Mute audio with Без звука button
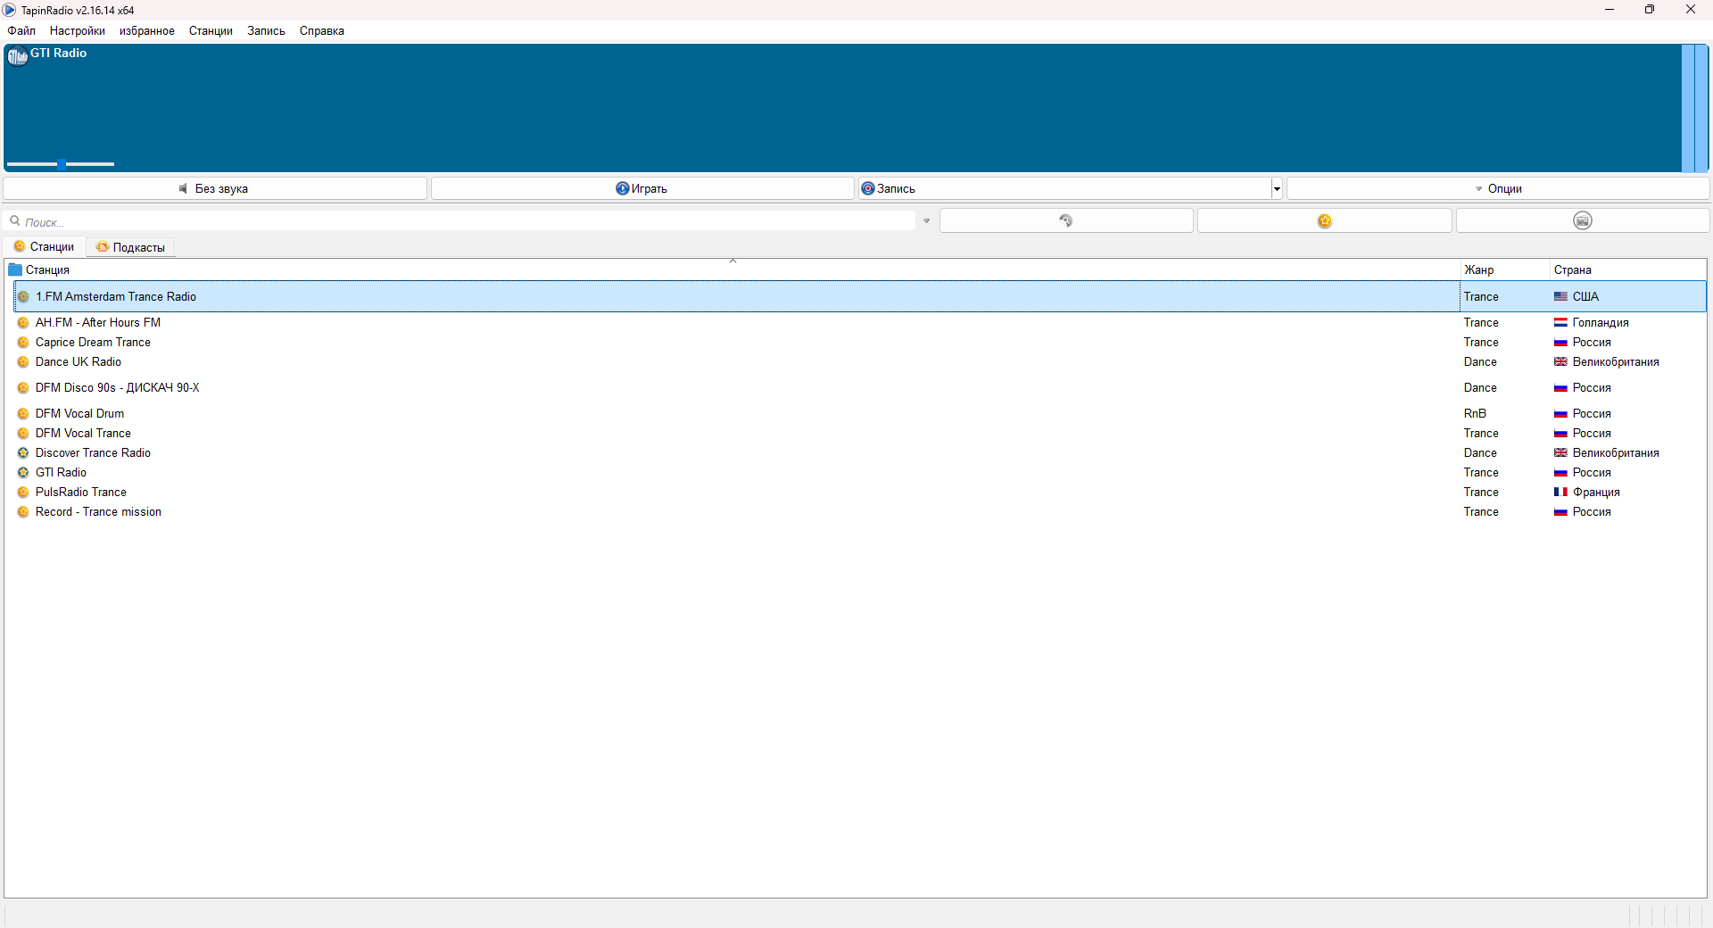Image resolution: width=1713 pixels, height=928 pixels. (215, 188)
